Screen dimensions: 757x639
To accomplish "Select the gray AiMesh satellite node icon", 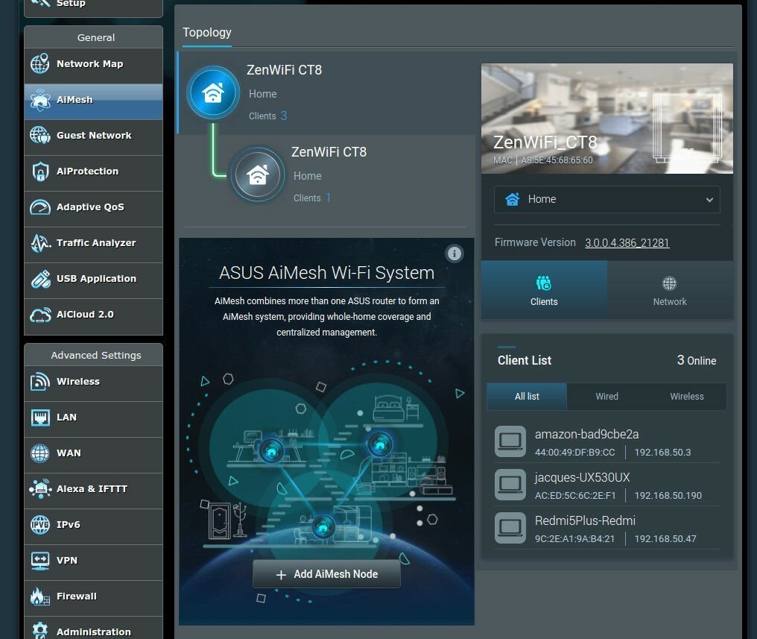I will tap(258, 174).
